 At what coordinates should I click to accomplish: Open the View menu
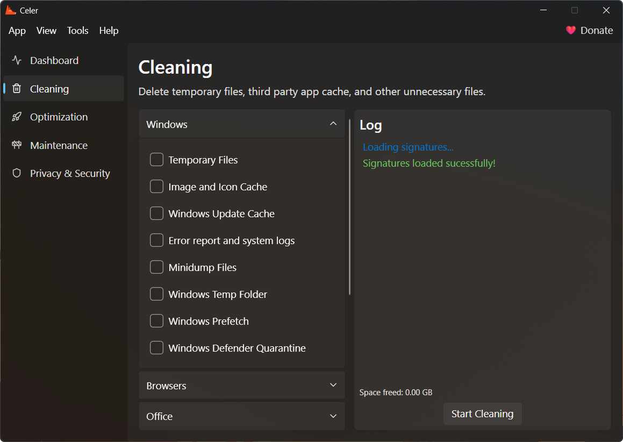pyautogui.click(x=46, y=31)
